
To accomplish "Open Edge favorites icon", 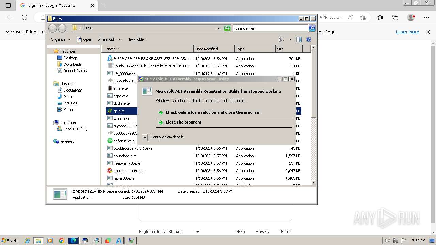I will tap(380, 17).
